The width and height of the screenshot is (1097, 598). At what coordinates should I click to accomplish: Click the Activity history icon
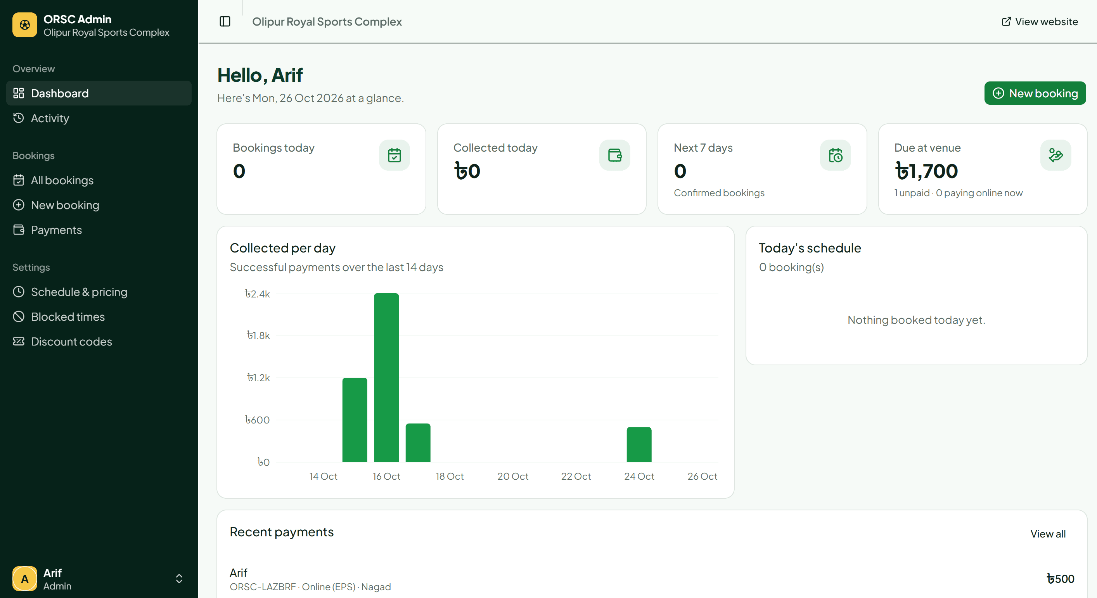(18, 118)
